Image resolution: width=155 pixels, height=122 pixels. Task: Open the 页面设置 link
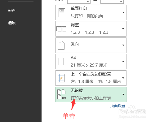coord(118,106)
